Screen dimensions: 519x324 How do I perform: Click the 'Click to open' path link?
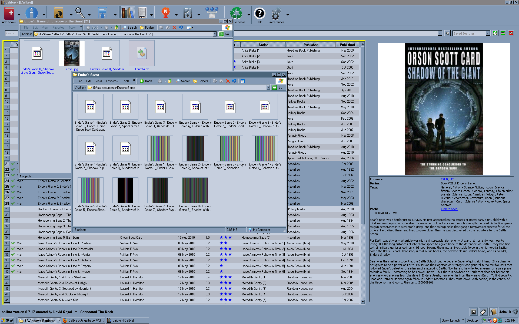pos(449,209)
